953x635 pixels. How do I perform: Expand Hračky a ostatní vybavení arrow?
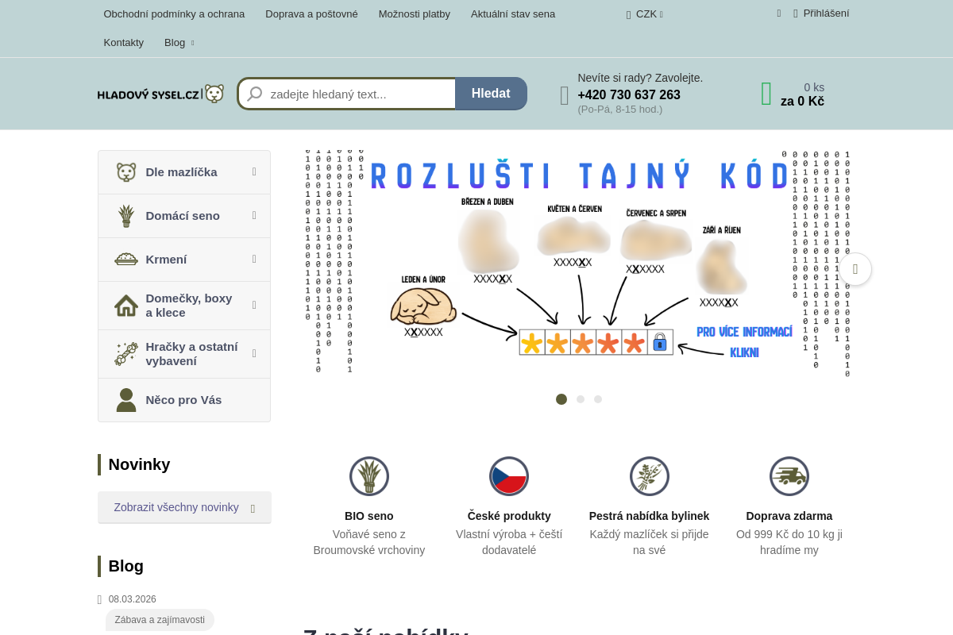pyautogui.click(x=254, y=353)
